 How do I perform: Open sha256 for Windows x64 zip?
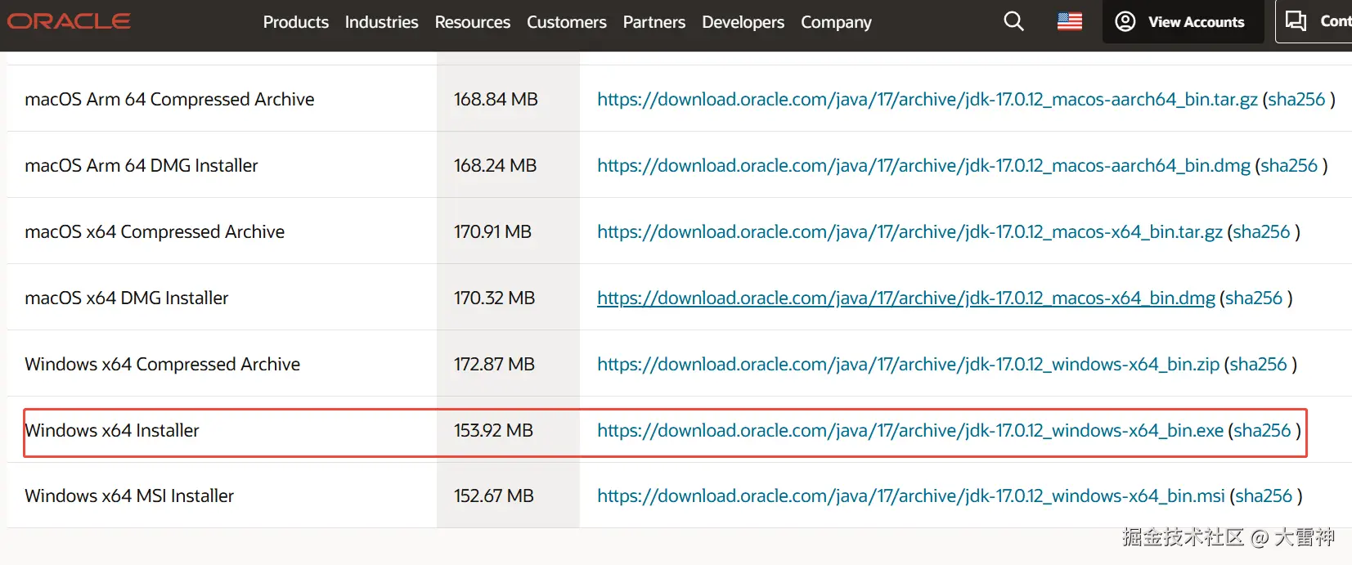(1258, 364)
